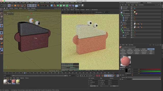Image resolution: width=163 pixels, height=91 pixels.
Task: Open the Texture dropdown arrow in Roughness
Action: point(126,77)
